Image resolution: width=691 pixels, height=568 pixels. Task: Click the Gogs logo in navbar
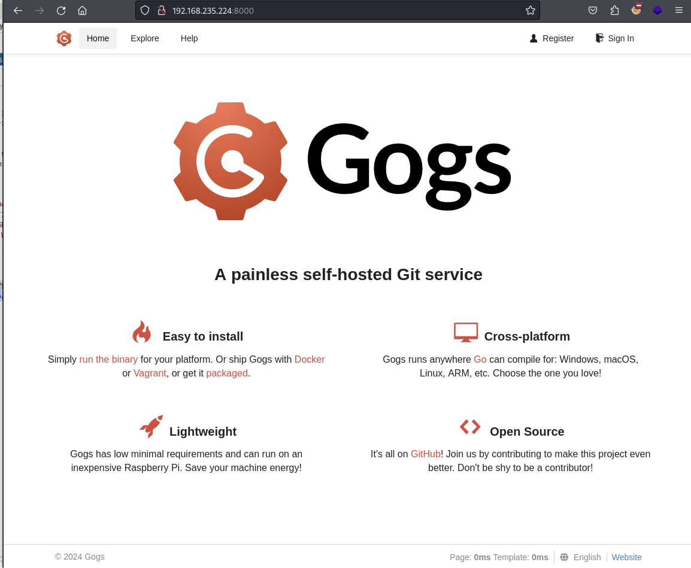pyautogui.click(x=64, y=38)
